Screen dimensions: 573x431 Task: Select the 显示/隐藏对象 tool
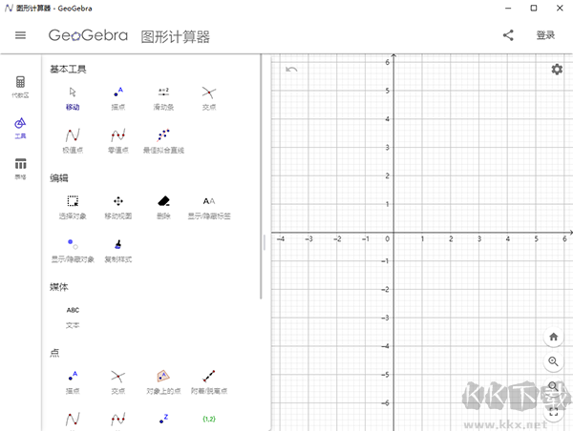(73, 251)
